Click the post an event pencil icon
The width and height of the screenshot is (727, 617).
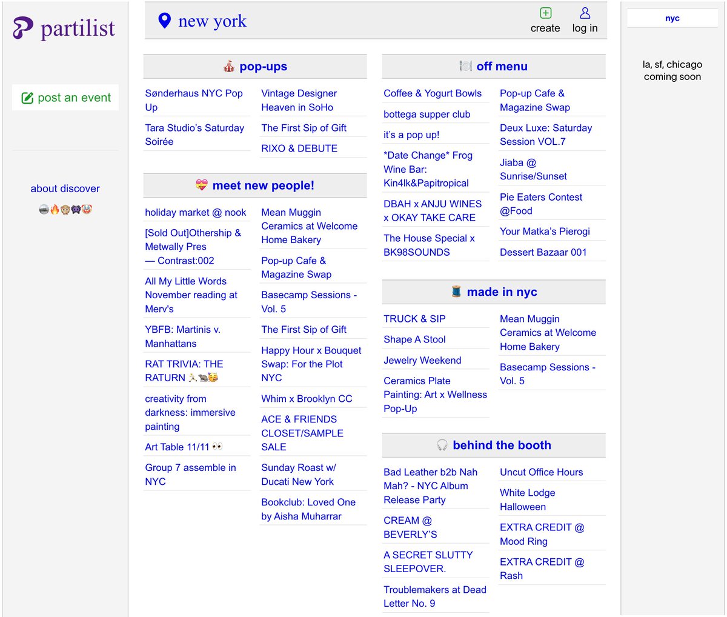click(x=27, y=98)
